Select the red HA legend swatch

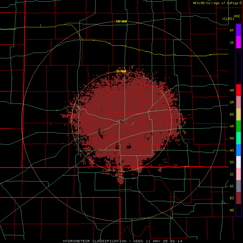(238, 90)
